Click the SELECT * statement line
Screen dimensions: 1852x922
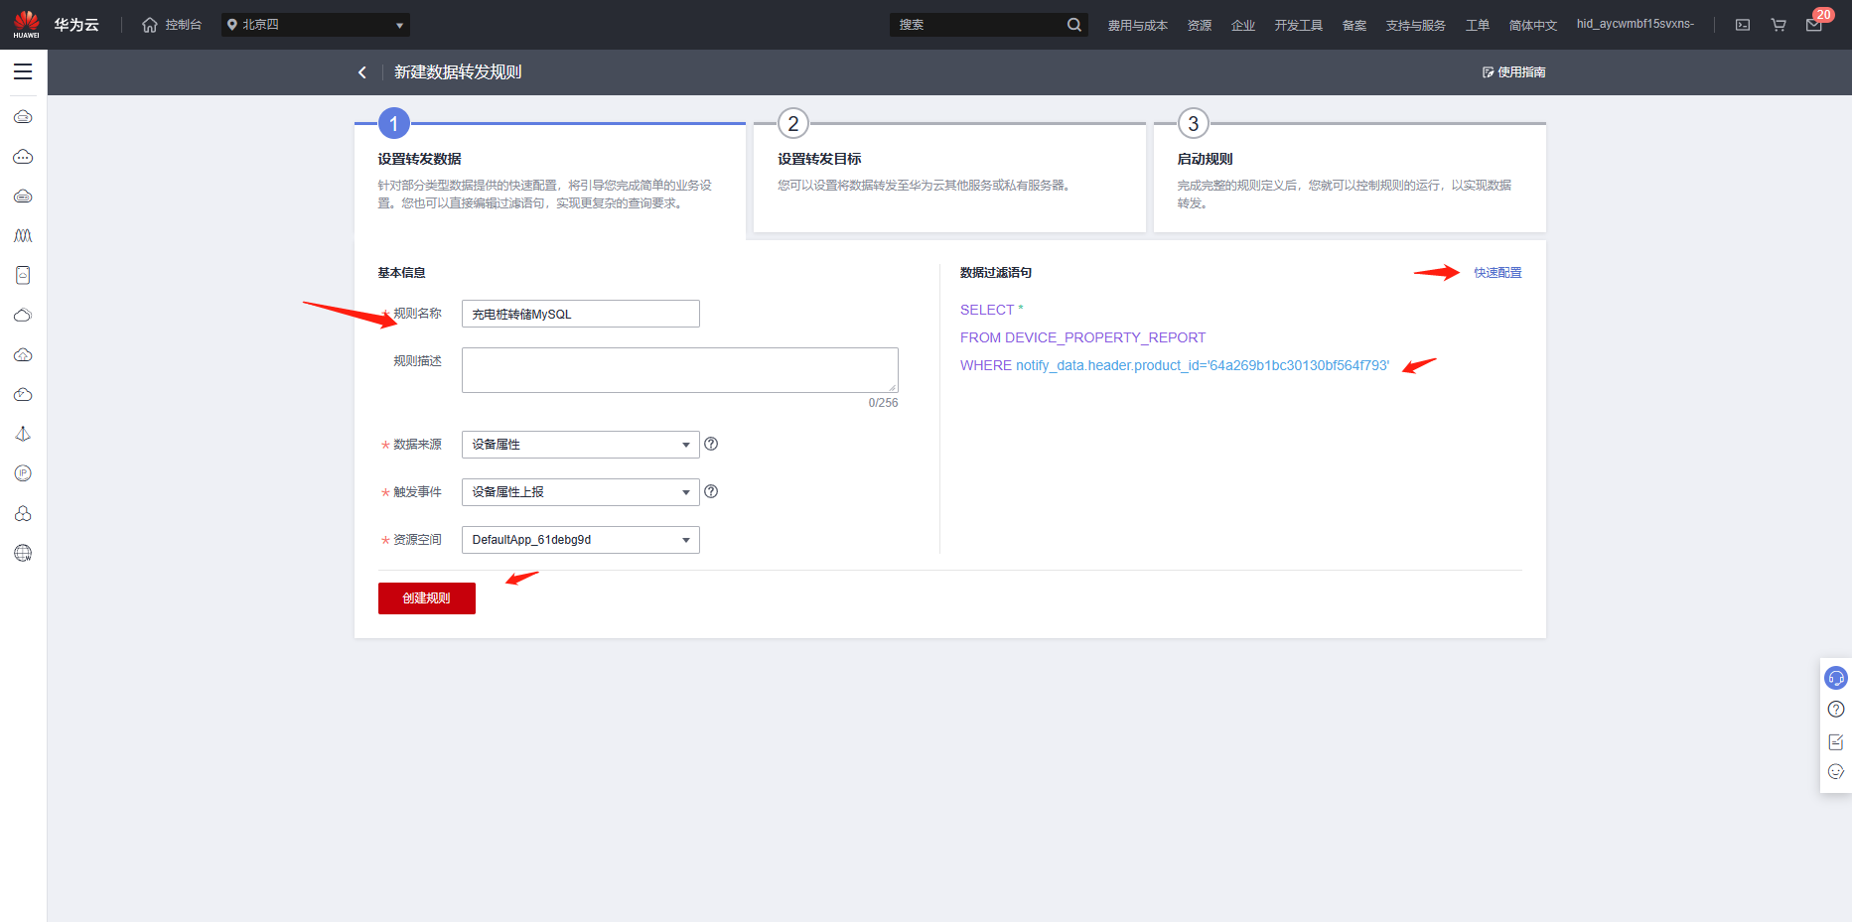tap(991, 310)
